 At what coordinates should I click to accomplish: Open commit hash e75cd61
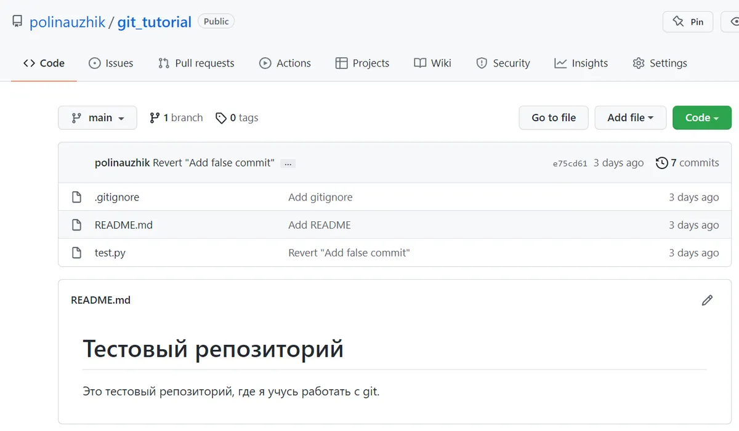click(570, 164)
